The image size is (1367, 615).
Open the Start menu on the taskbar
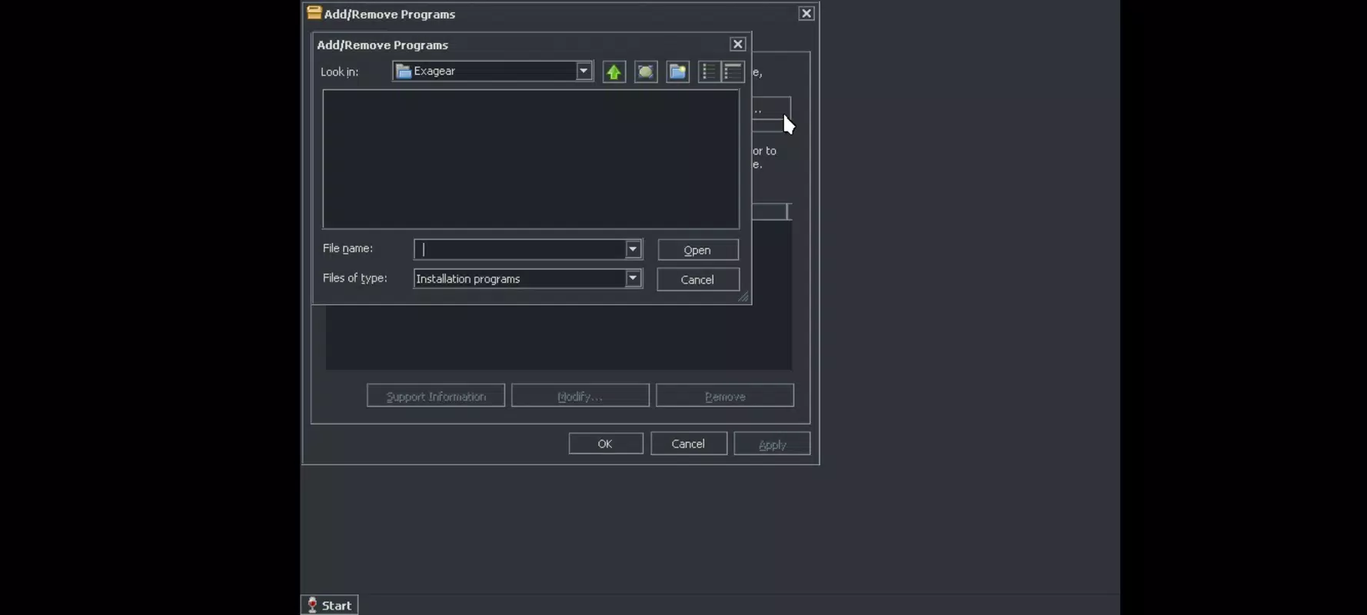[x=329, y=605]
